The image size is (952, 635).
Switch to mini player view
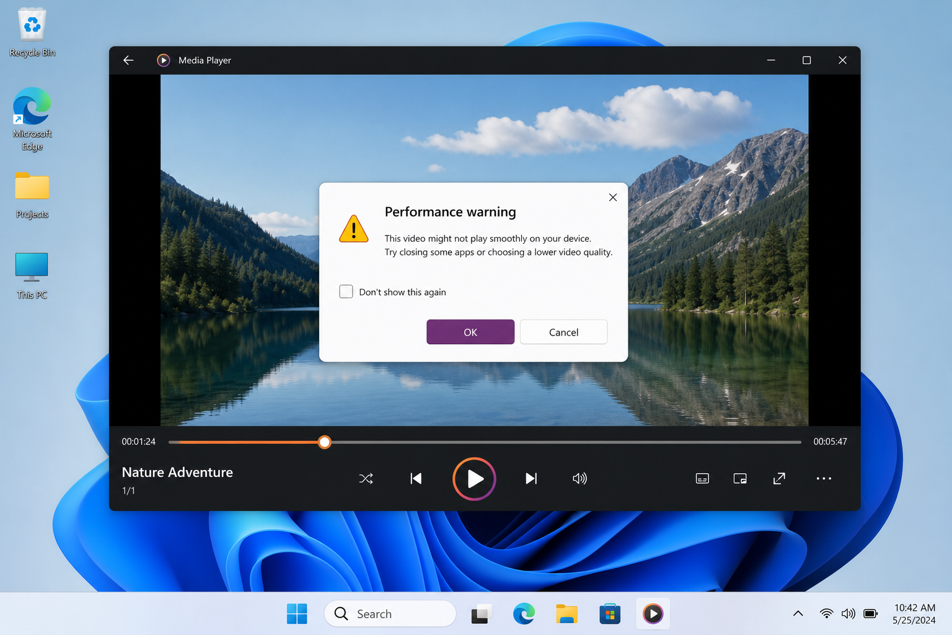point(740,479)
